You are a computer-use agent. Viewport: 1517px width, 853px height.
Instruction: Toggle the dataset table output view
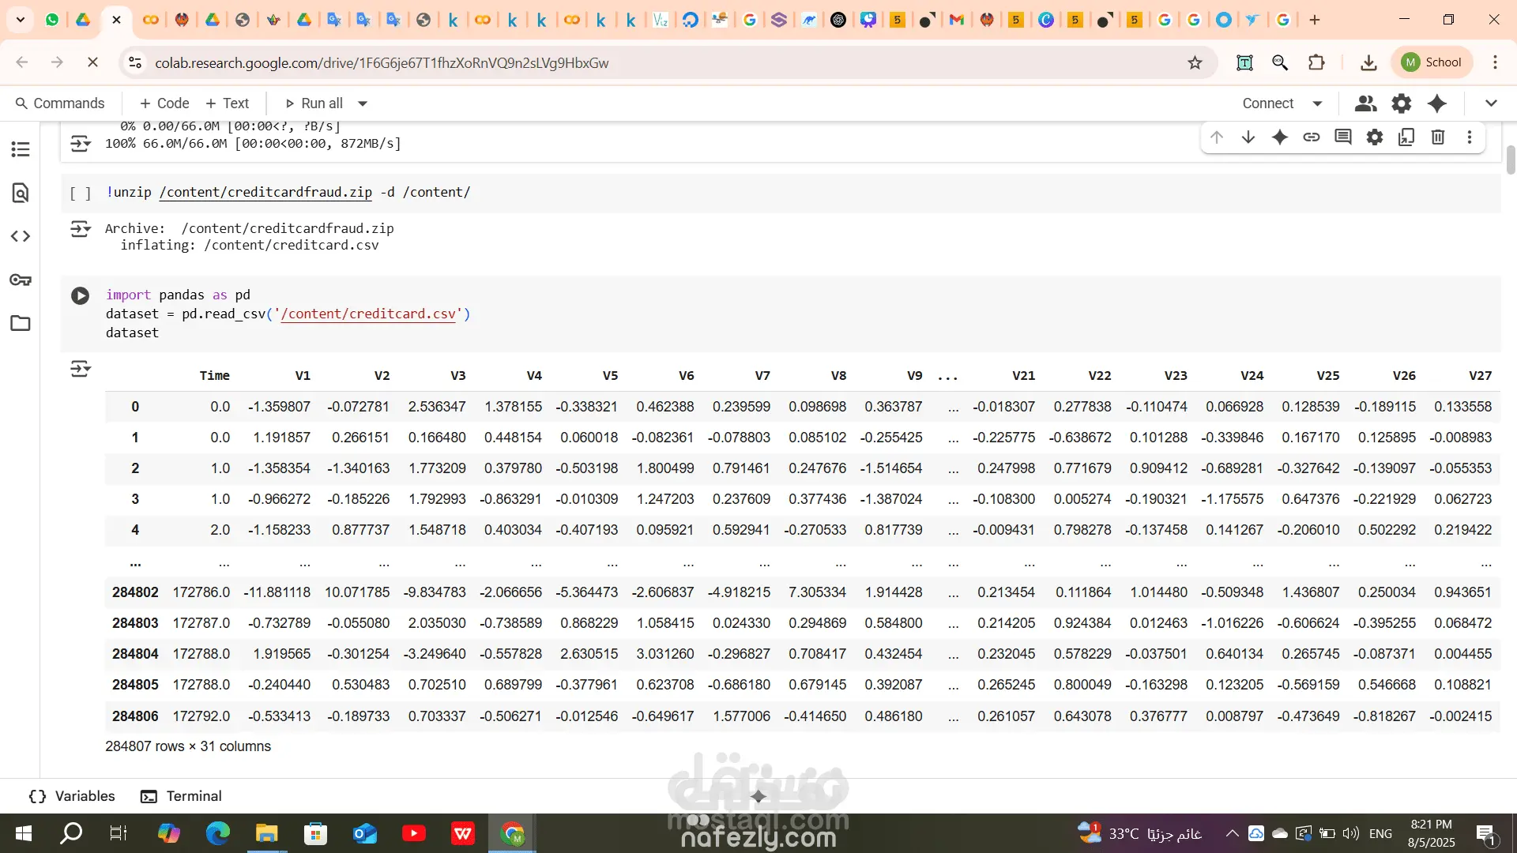80,369
